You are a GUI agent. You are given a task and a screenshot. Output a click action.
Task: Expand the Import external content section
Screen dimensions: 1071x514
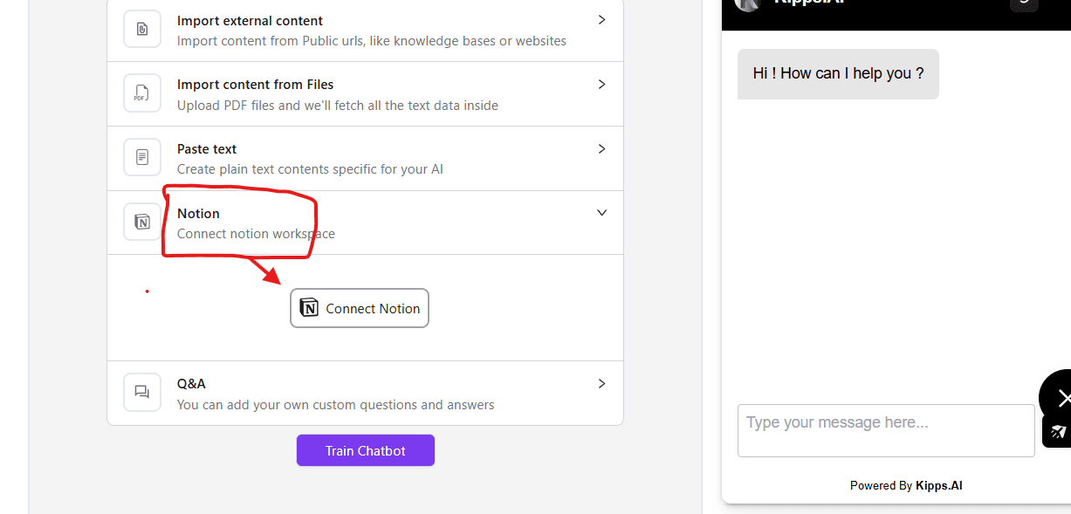click(x=601, y=20)
